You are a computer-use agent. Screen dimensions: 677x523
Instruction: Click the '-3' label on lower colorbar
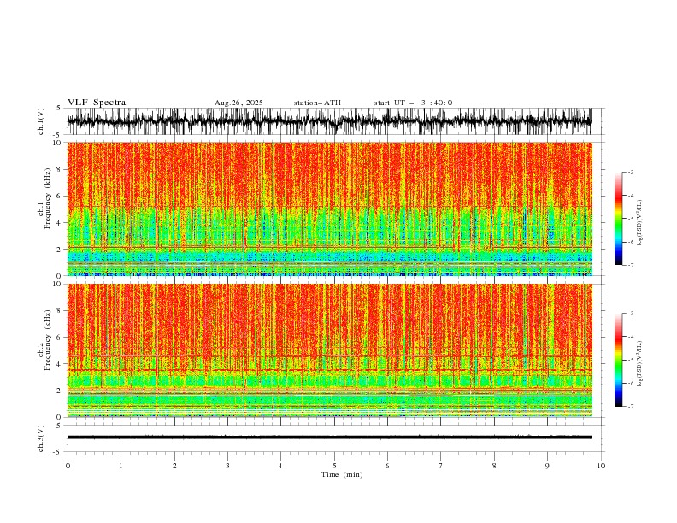pyautogui.click(x=630, y=314)
